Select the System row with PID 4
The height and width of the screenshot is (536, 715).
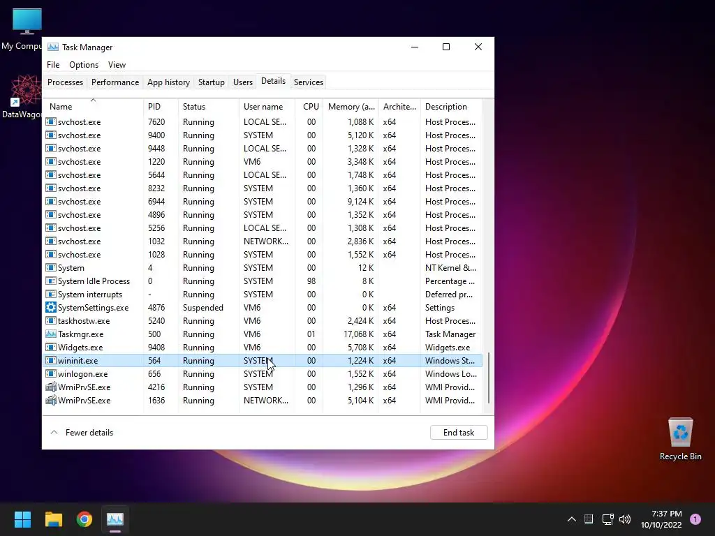click(x=263, y=268)
